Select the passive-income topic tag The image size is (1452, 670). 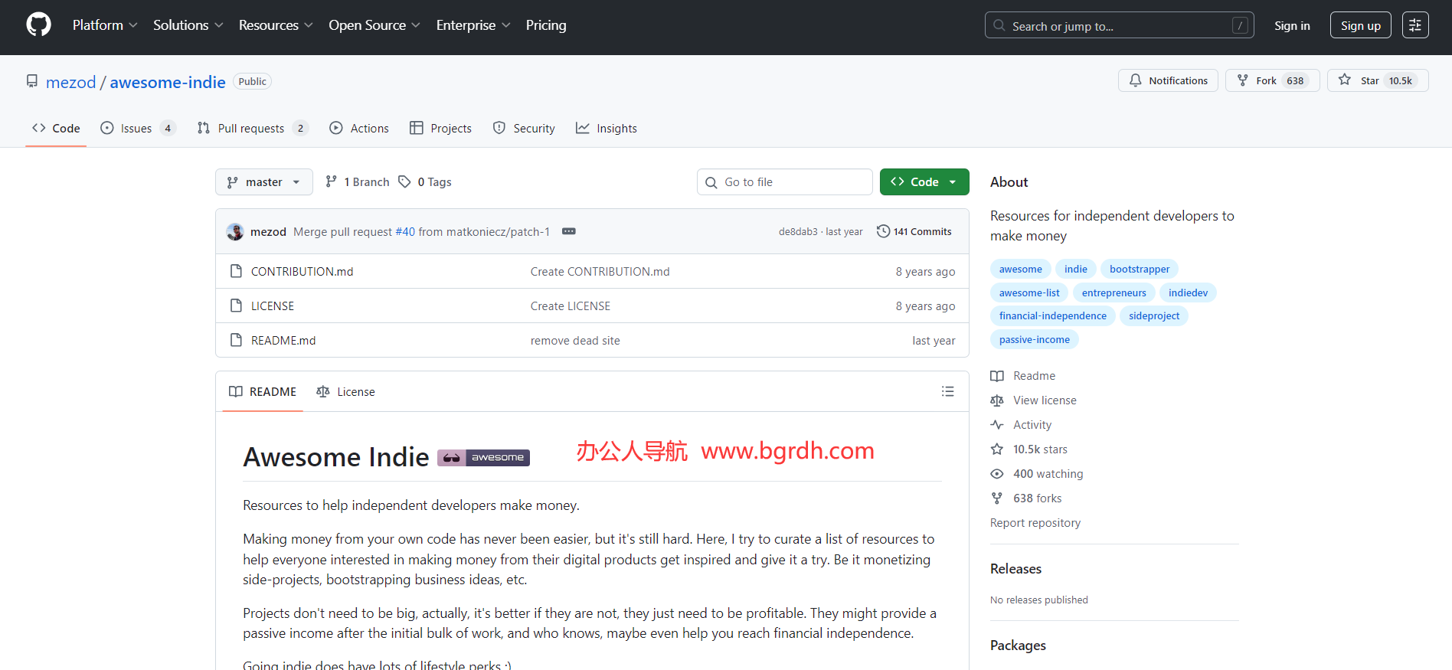pyautogui.click(x=1034, y=339)
